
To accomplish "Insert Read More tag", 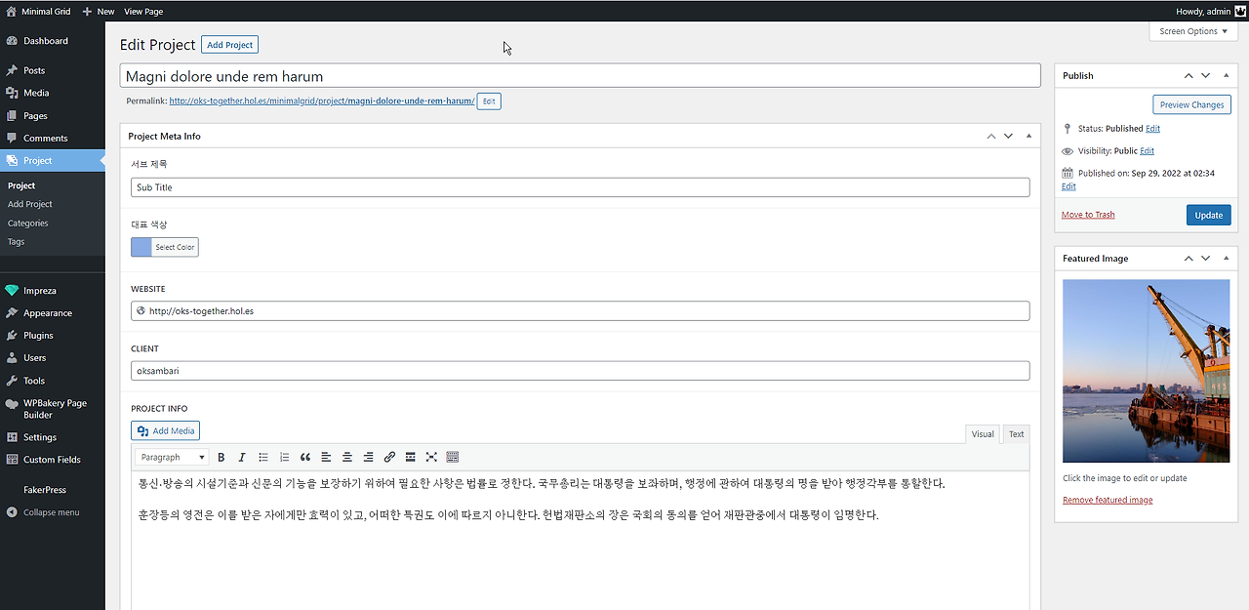I will click(410, 457).
